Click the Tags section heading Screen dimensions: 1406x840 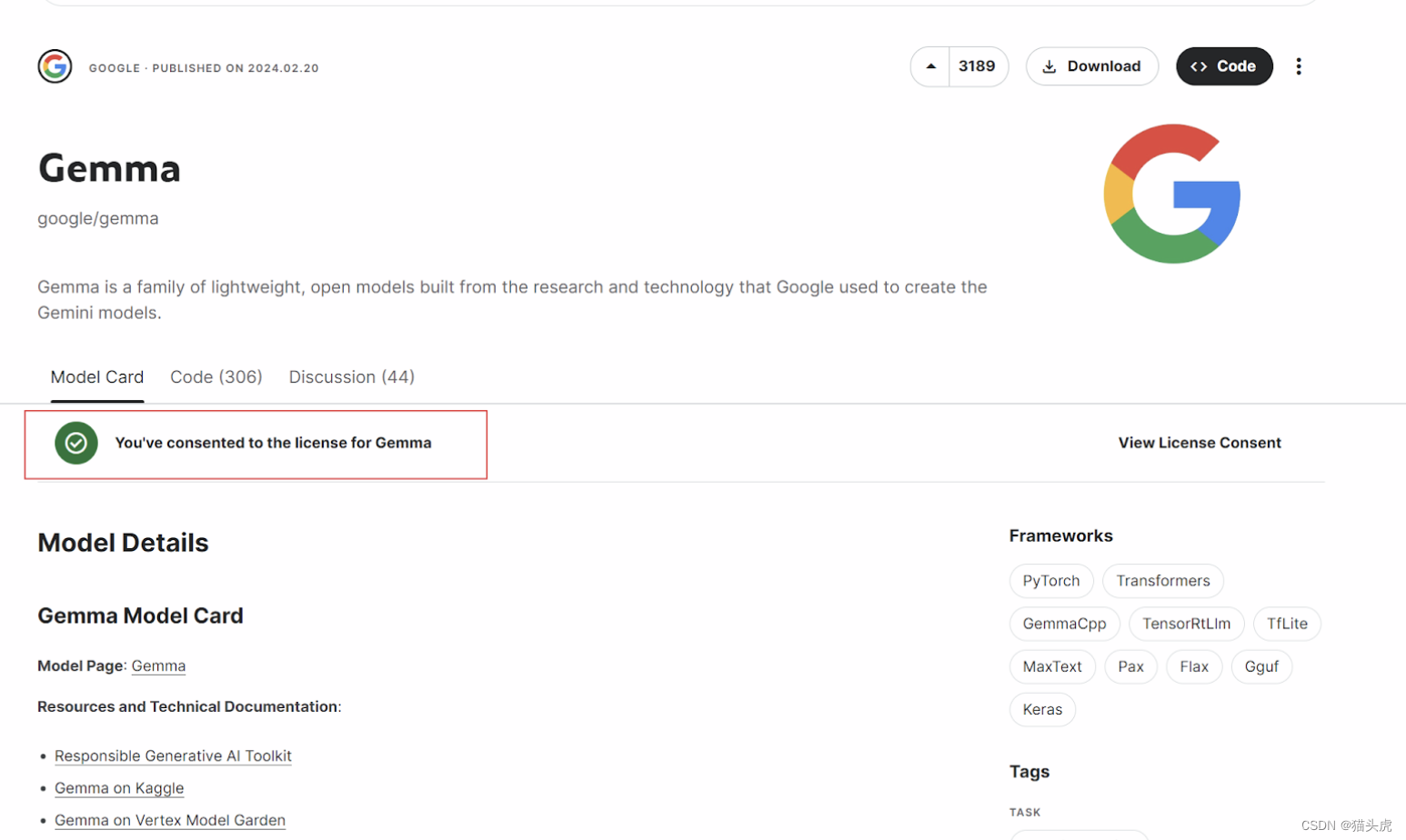[x=1029, y=771]
